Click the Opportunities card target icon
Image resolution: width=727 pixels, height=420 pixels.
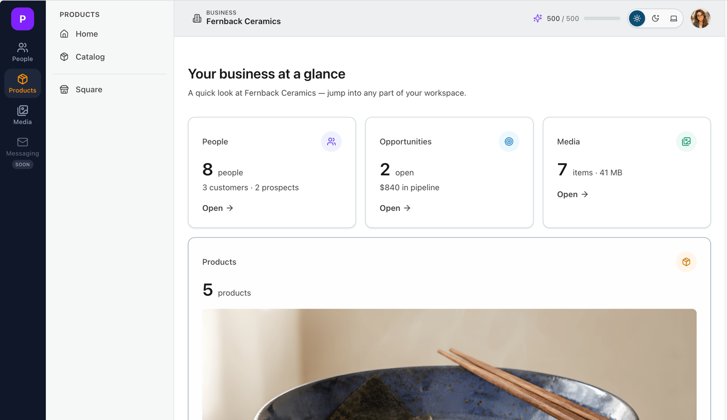point(509,142)
